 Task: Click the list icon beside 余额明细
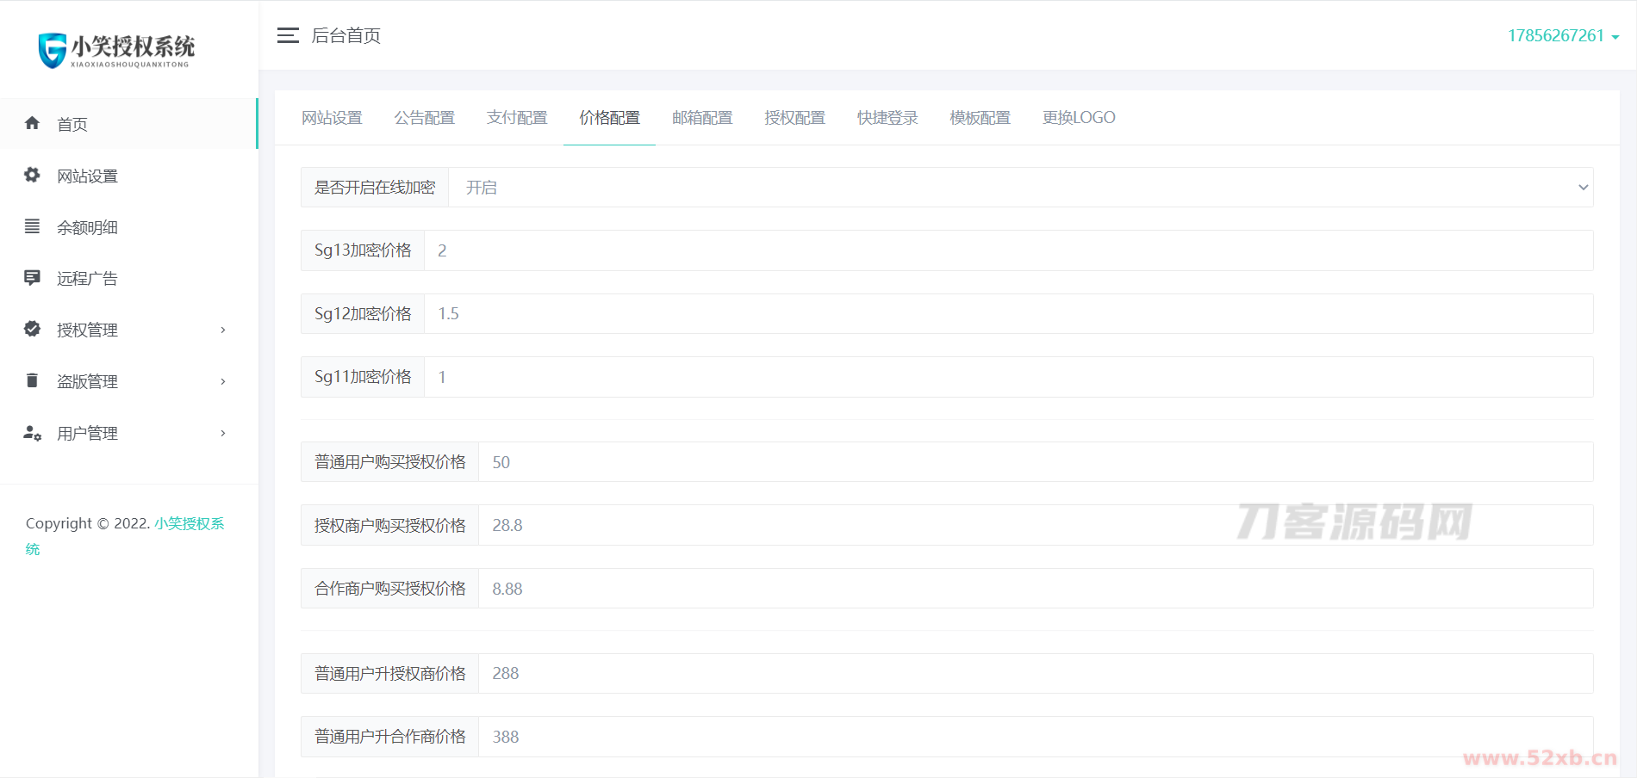coord(33,226)
